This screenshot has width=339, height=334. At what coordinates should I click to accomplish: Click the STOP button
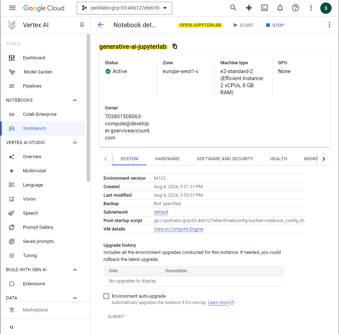click(275, 25)
